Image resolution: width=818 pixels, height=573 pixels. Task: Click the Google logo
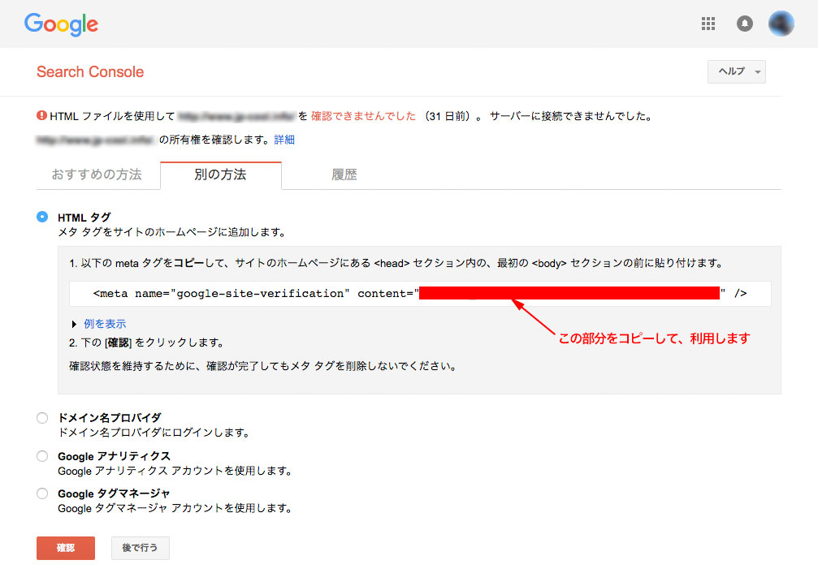coord(61,24)
